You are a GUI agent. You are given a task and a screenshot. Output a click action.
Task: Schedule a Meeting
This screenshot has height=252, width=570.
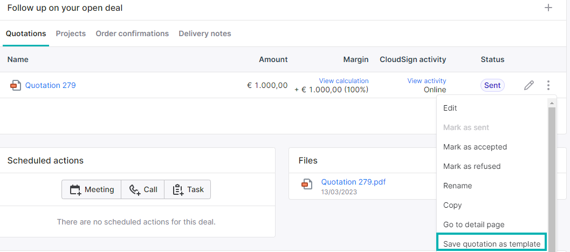tap(91, 189)
